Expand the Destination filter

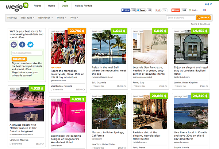point(46,18)
